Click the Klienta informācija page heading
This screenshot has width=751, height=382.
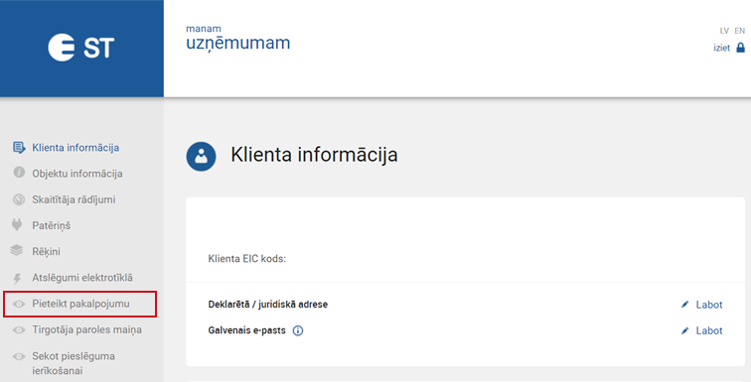point(314,155)
